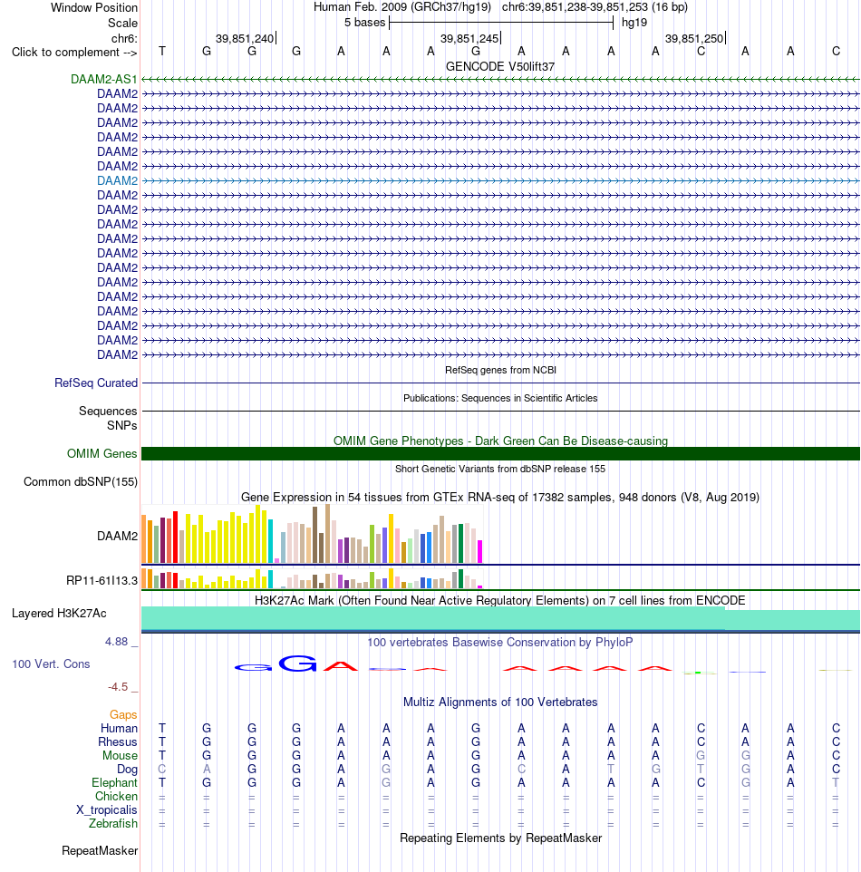Click the 39,851,240 position marker
The image size is (861, 872).
(x=246, y=38)
